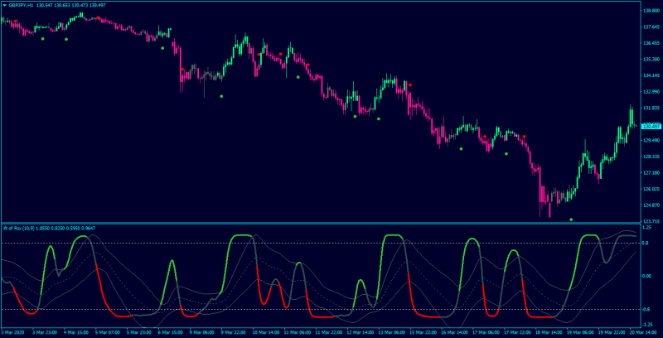Click the 9 Mar 22:00 time label

coord(234,333)
